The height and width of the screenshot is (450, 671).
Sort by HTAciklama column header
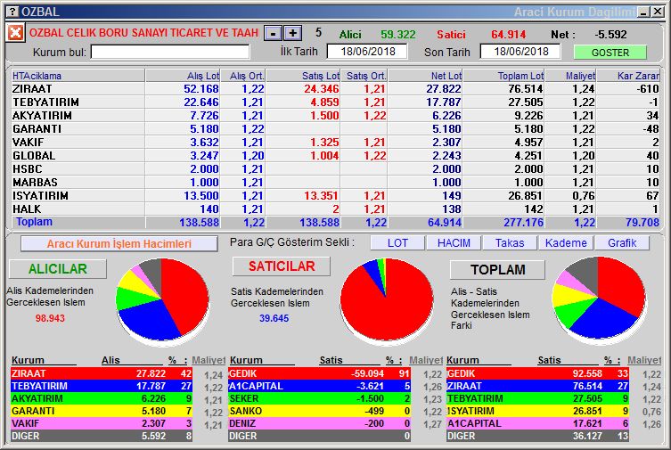click(78, 76)
